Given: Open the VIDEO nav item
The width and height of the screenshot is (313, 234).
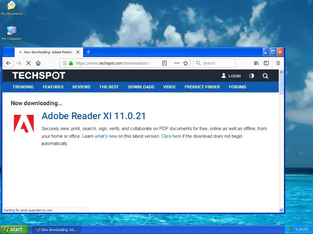Looking at the screenshot, I should pyautogui.click(x=169, y=87).
